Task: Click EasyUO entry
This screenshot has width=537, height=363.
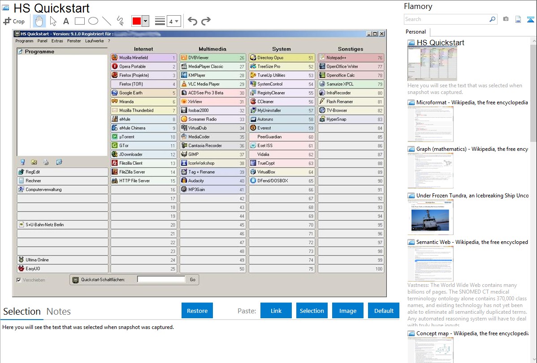Action: click(63, 269)
